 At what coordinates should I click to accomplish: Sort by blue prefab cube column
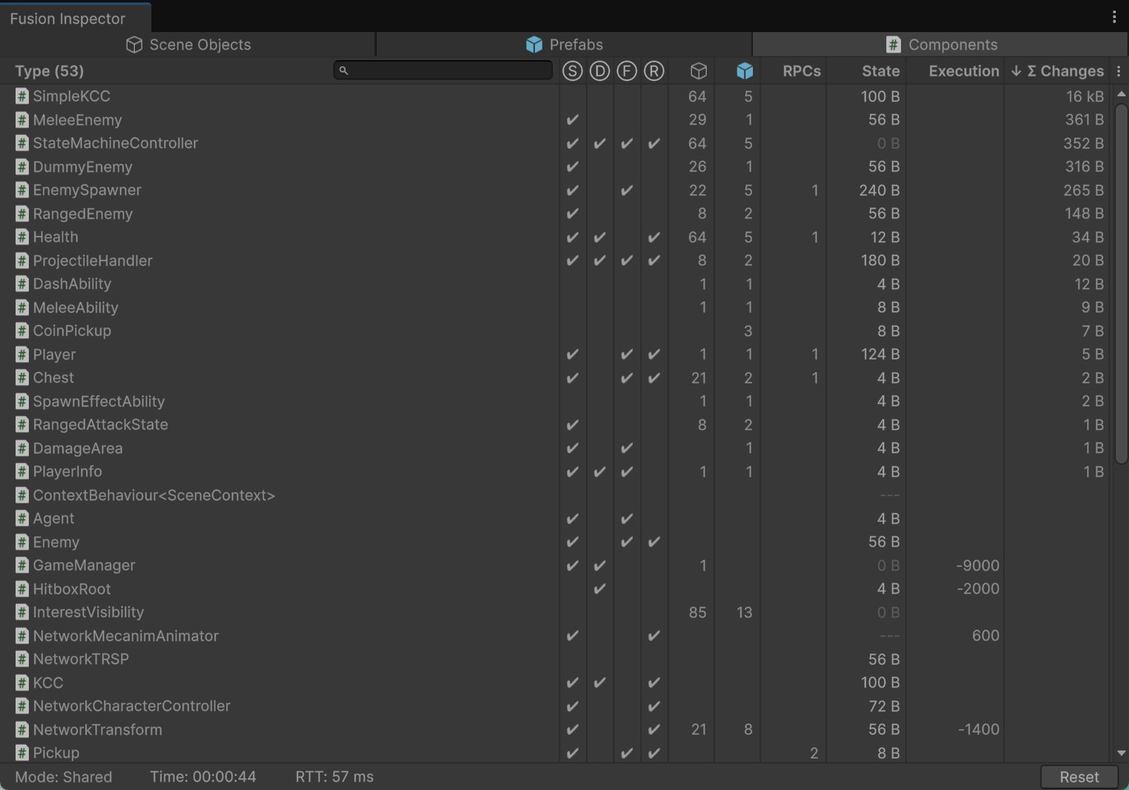(745, 72)
